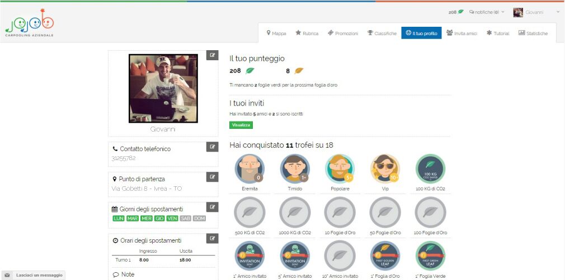Screen dimensions: 565x280
Task: Select the Il tuo profilo tab
Action: pos(421,33)
